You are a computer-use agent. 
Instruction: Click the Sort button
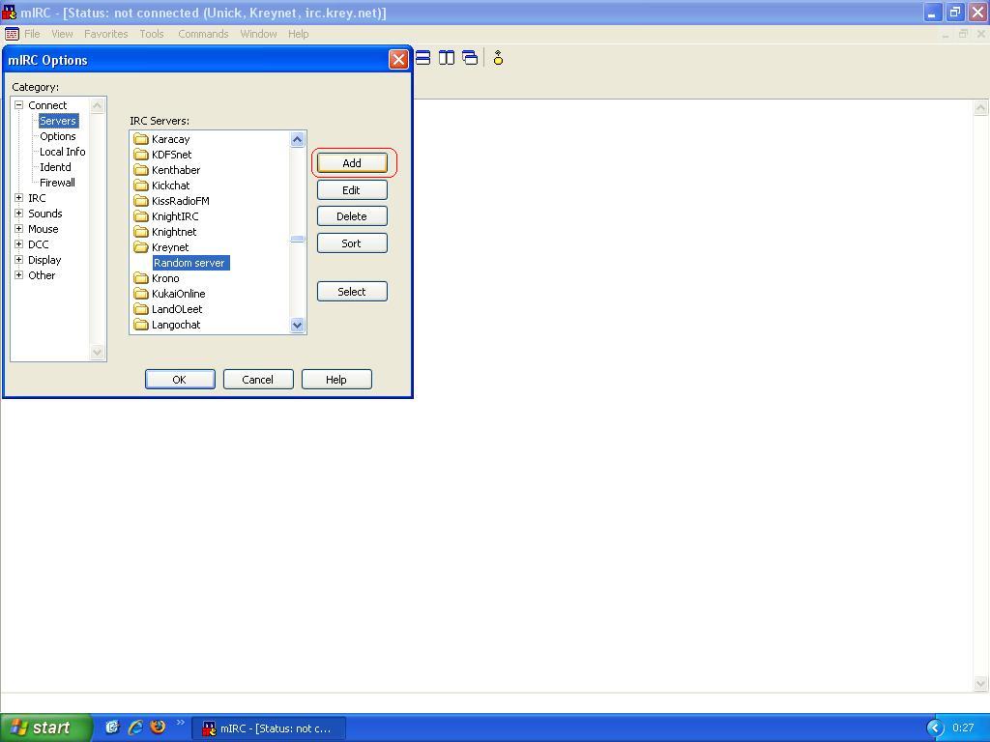pyautogui.click(x=352, y=243)
